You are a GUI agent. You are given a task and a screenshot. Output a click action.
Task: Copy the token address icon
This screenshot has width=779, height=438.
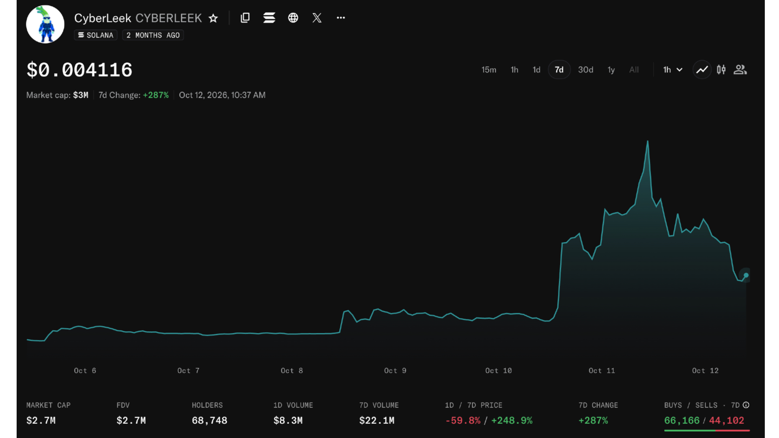pos(245,18)
